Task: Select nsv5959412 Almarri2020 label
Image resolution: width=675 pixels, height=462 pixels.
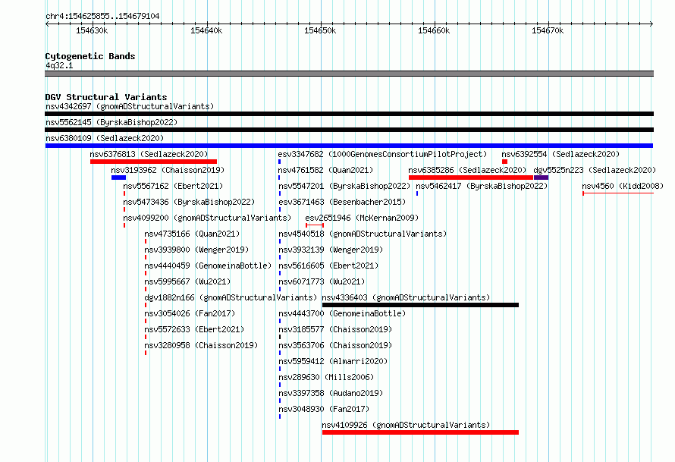Action: (x=333, y=361)
